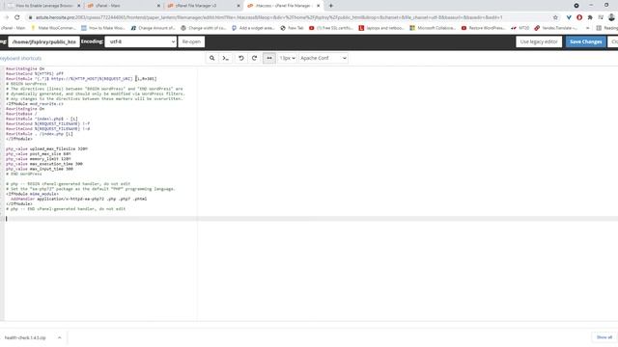Open Restore WordPress bookmark
618x347 pixels.
483,28
